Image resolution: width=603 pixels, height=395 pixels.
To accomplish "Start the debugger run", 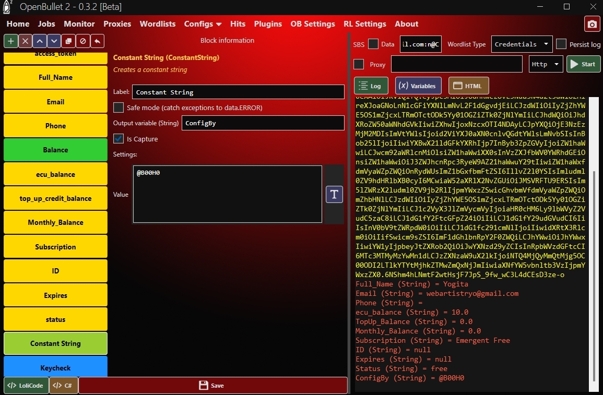I will click(x=583, y=64).
